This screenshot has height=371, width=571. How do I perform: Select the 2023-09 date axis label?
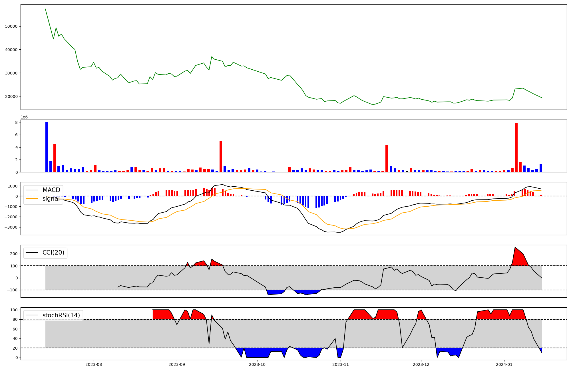click(177, 364)
